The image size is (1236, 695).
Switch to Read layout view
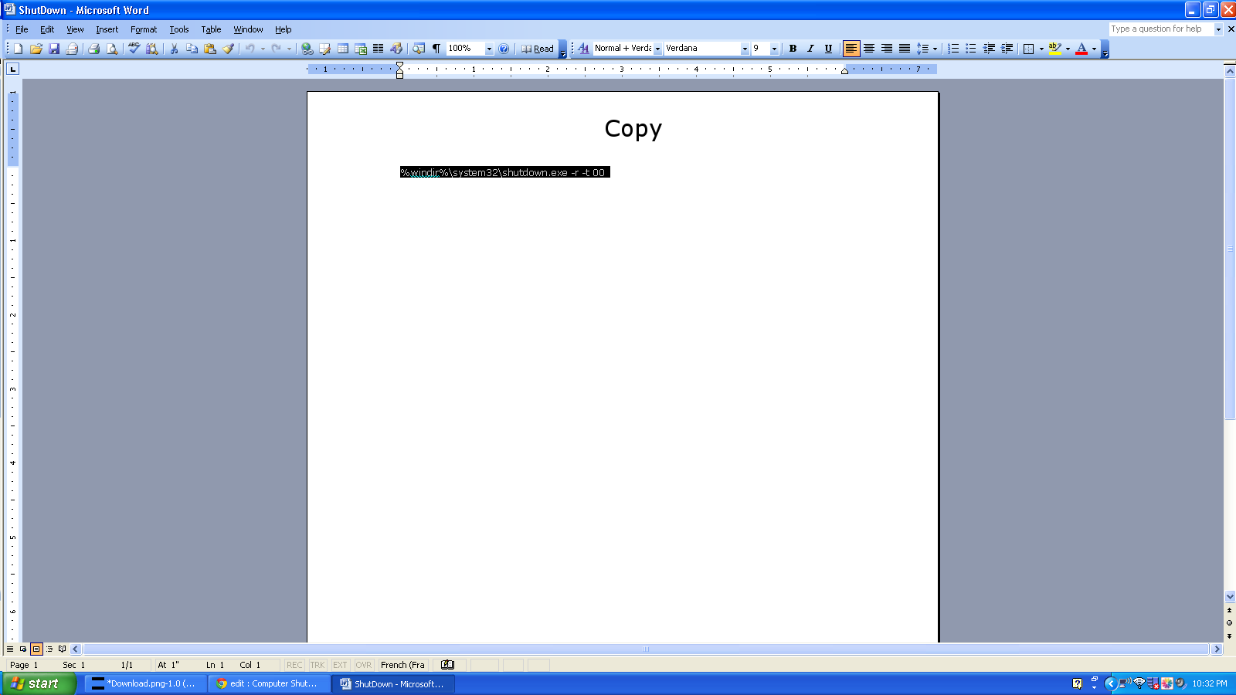click(538, 49)
